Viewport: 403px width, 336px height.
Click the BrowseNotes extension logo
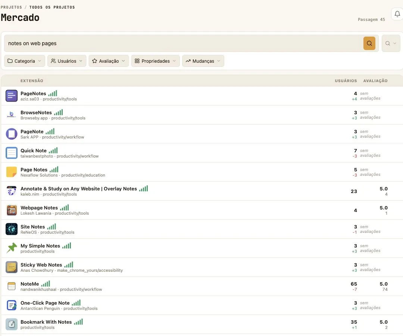coord(12,115)
